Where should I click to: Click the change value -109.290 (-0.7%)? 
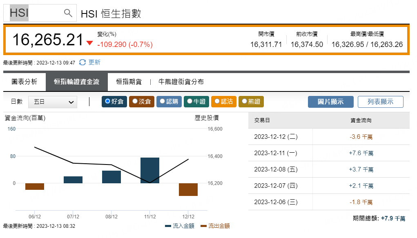[125, 44]
